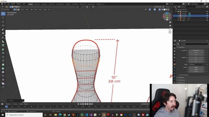This screenshot has width=209, height=117.
Task: Open the Material properties tab
Action: pyautogui.click(x=175, y=83)
